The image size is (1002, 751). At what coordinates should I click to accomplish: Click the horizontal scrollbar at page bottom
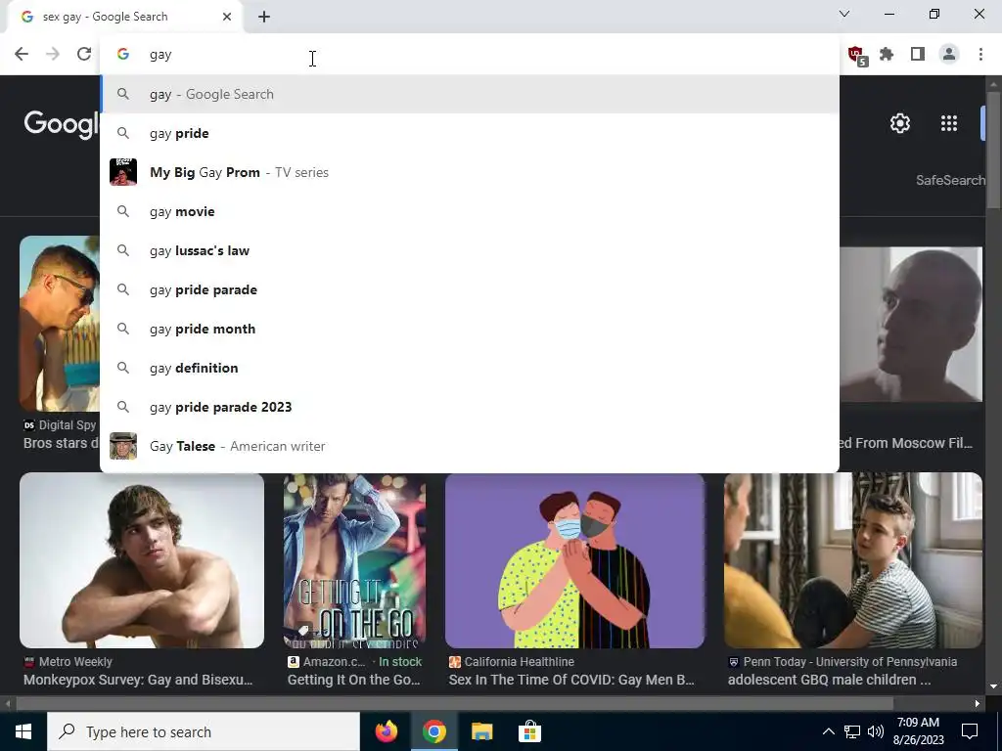pyautogui.click(x=454, y=704)
